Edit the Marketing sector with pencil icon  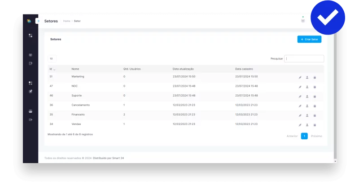pyautogui.click(x=300, y=77)
